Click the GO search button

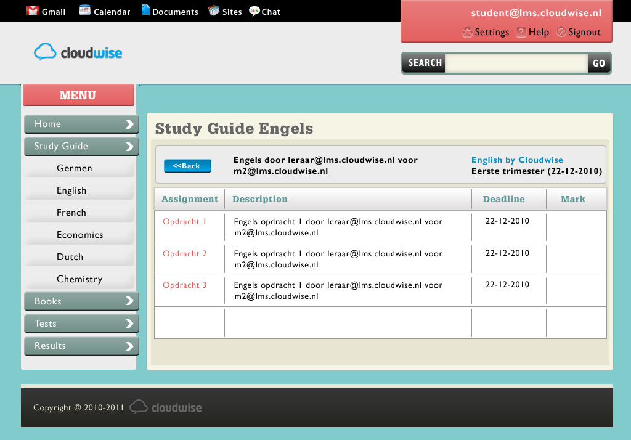click(599, 63)
